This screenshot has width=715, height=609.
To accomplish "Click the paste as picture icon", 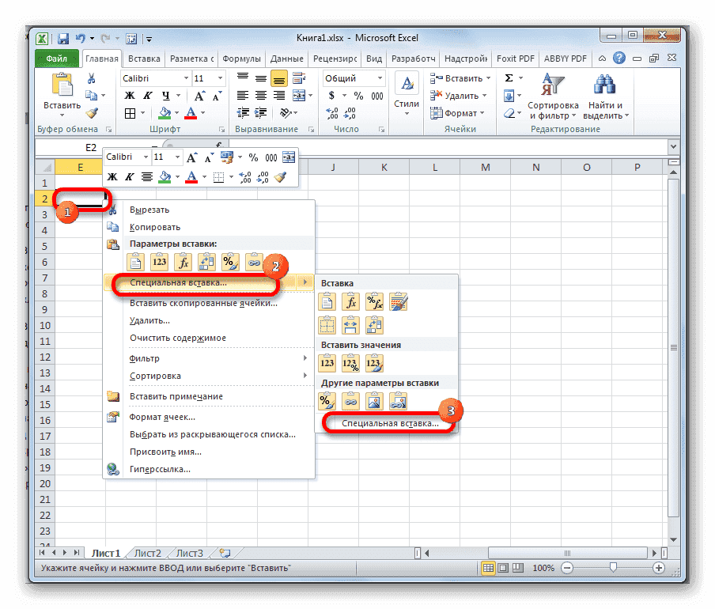I will coord(374,399).
